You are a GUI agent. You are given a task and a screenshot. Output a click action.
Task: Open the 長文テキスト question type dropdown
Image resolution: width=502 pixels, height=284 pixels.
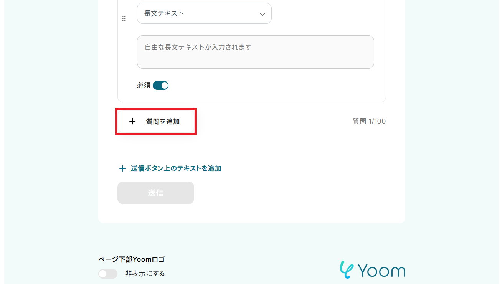point(204,13)
